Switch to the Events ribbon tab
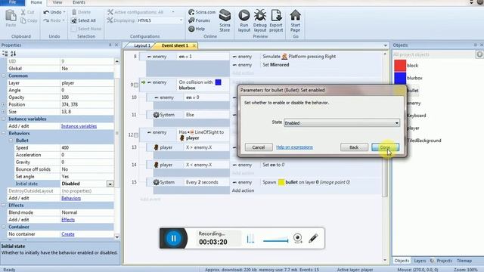This screenshot has width=484, height=272. (x=79, y=2)
